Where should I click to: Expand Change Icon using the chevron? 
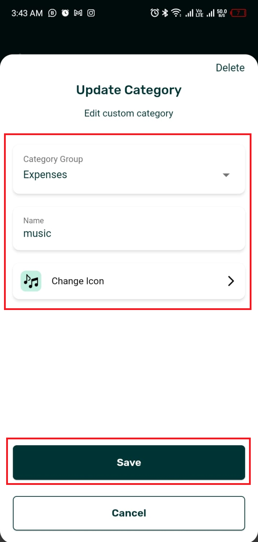tap(231, 281)
